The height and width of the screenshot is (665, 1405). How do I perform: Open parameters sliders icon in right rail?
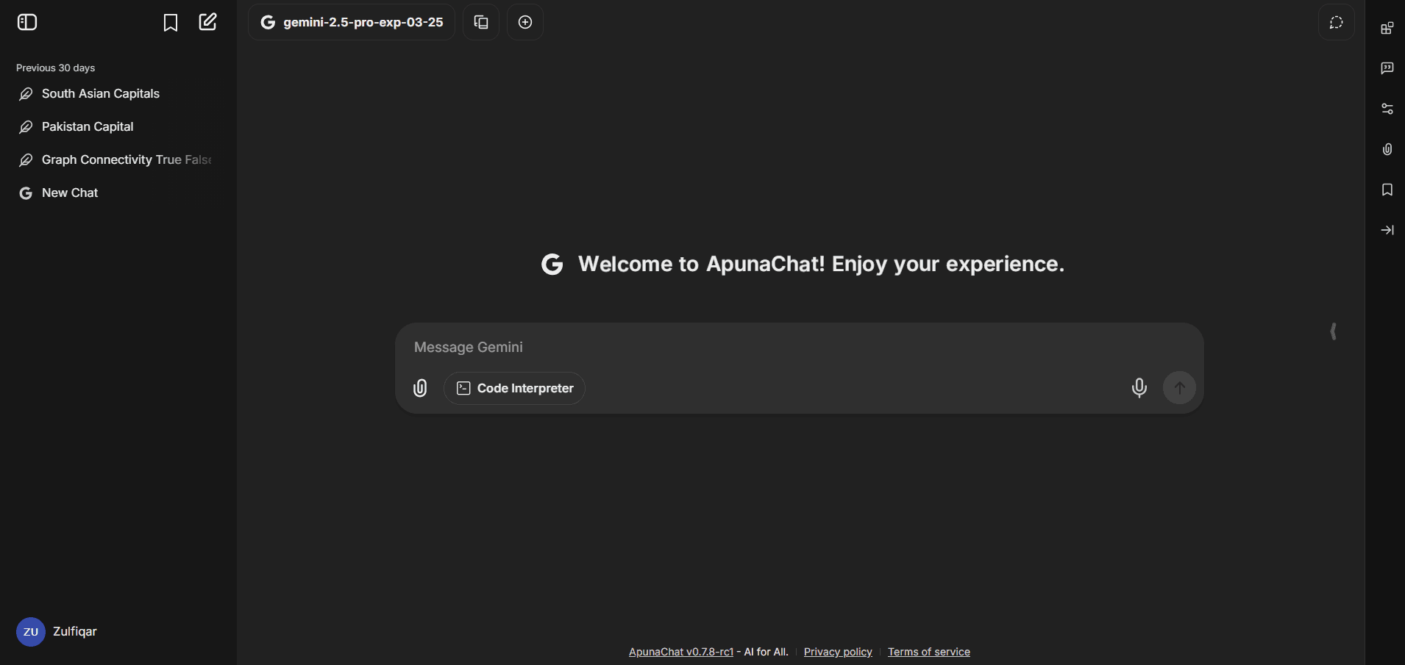[1387, 109]
